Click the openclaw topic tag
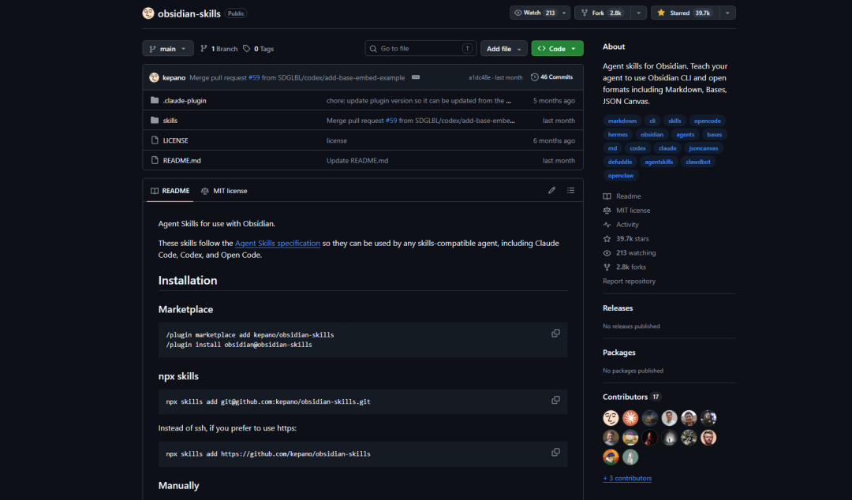 pos(621,175)
